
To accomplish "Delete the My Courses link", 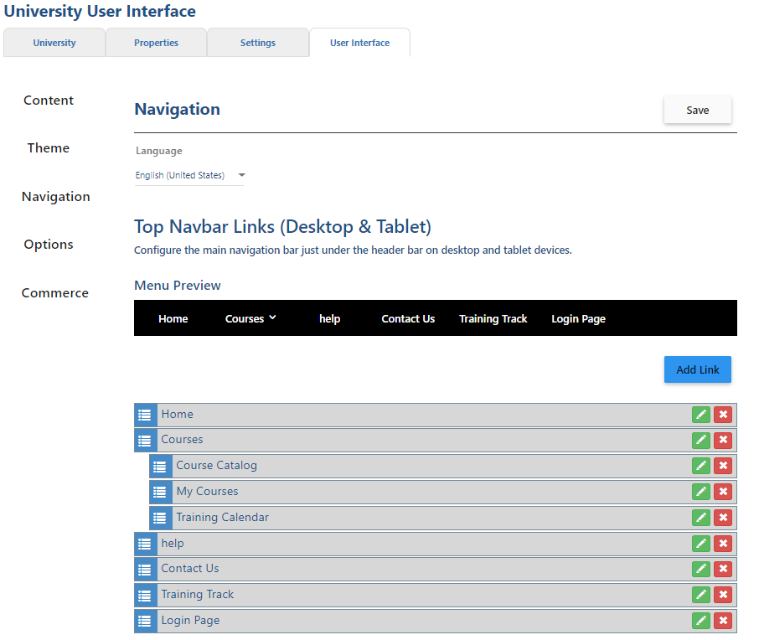I will pyautogui.click(x=723, y=492).
